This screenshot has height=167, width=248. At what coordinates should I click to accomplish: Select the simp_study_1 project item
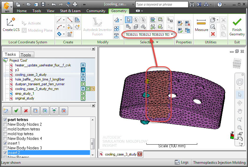[x=24, y=94]
